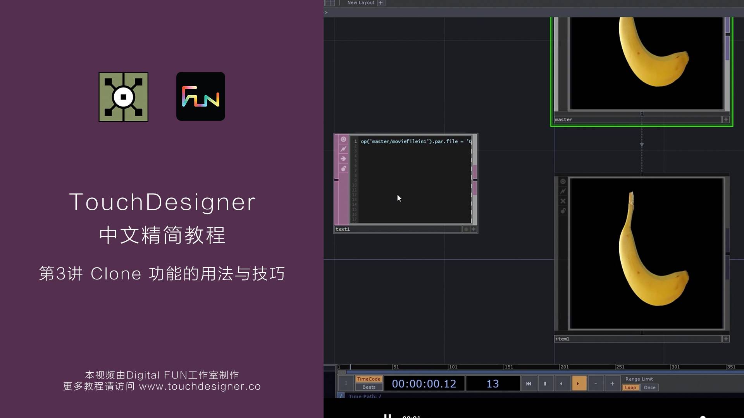Click the plus button on text1 node
Screen dimensions: 744x418
[473, 229]
